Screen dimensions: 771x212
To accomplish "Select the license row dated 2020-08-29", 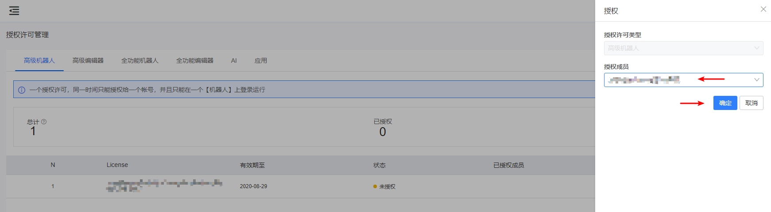I will click(300, 186).
